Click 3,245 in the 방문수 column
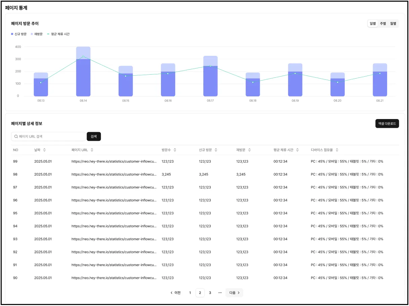This screenshot has width=409, height=306. pyautogui.click(x=166, y=175)
